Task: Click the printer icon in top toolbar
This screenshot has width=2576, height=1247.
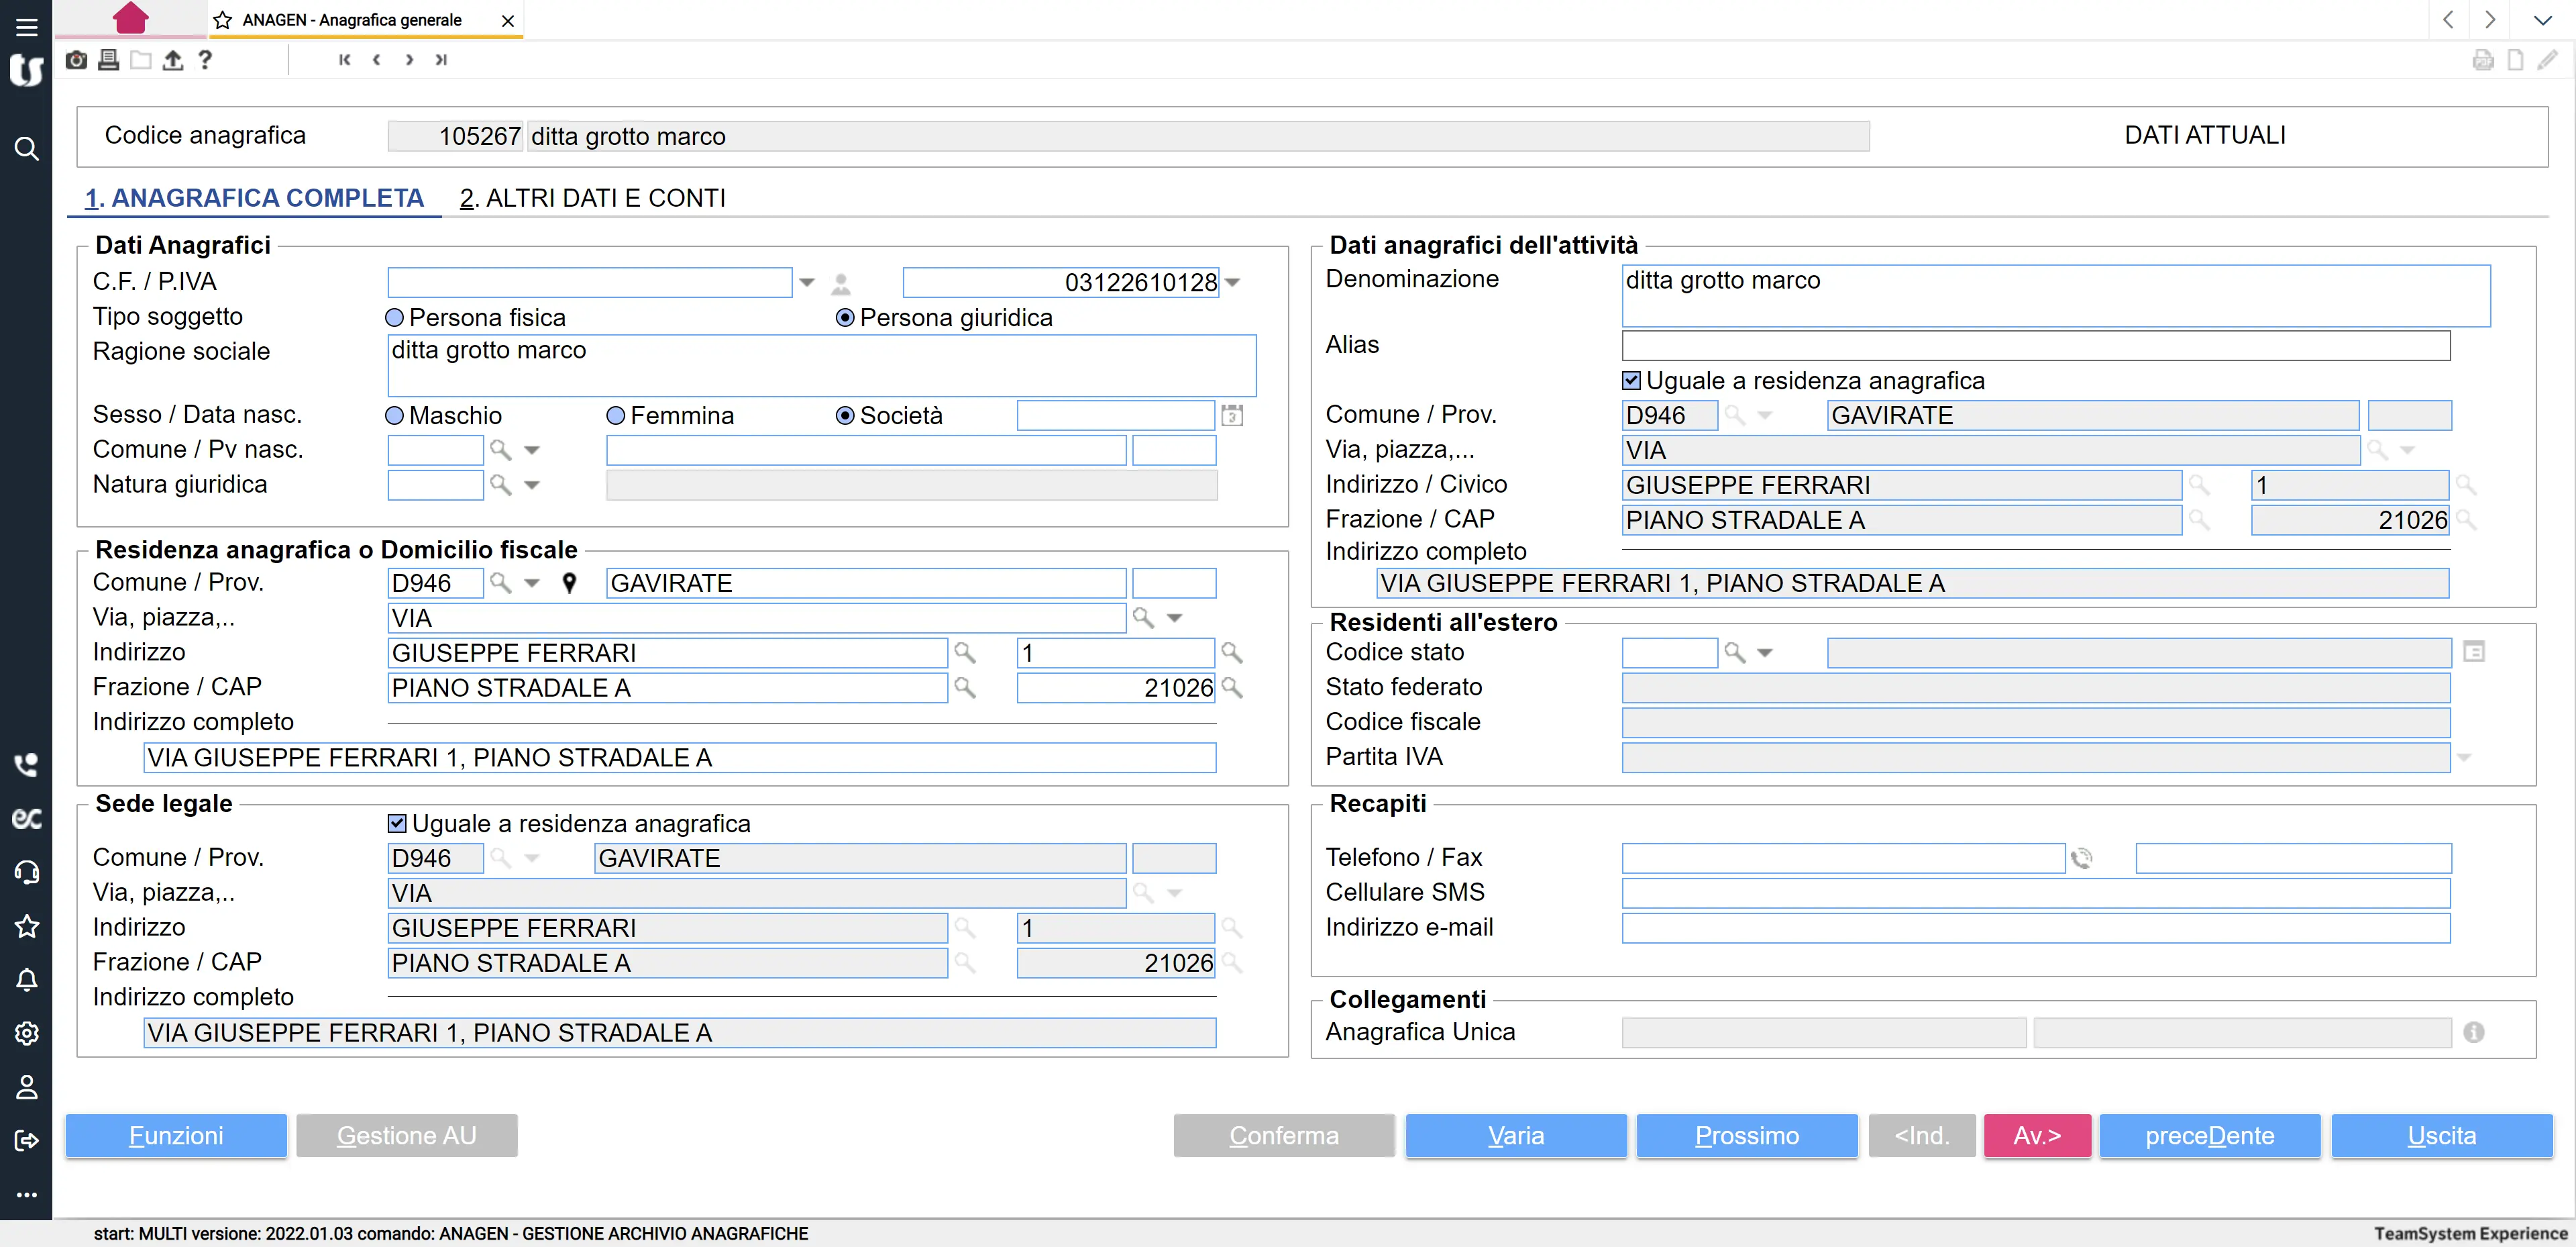Action: tap(108, 60)
